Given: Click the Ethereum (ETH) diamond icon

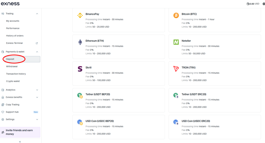Looking at the screenshot, I should pos(80,42).
